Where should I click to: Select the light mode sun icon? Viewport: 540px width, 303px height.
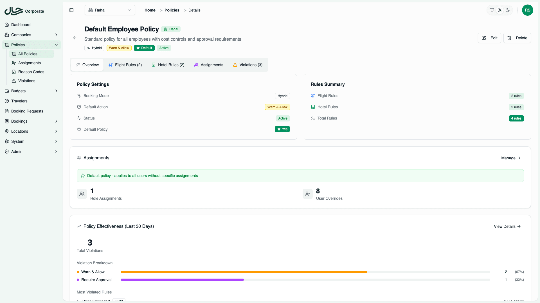coord(500,10)
